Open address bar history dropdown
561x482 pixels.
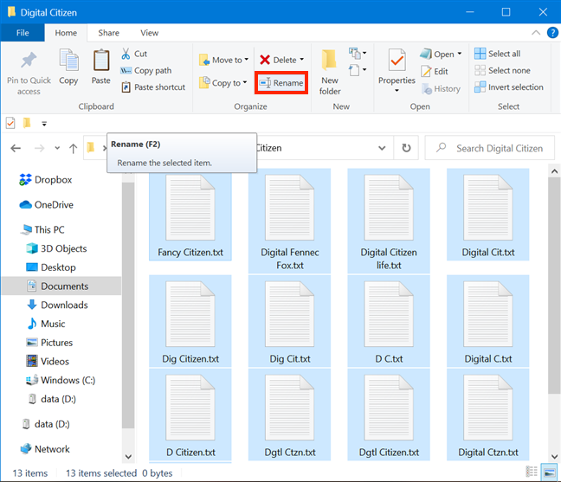pyautogui.click(x=382, y=148)
